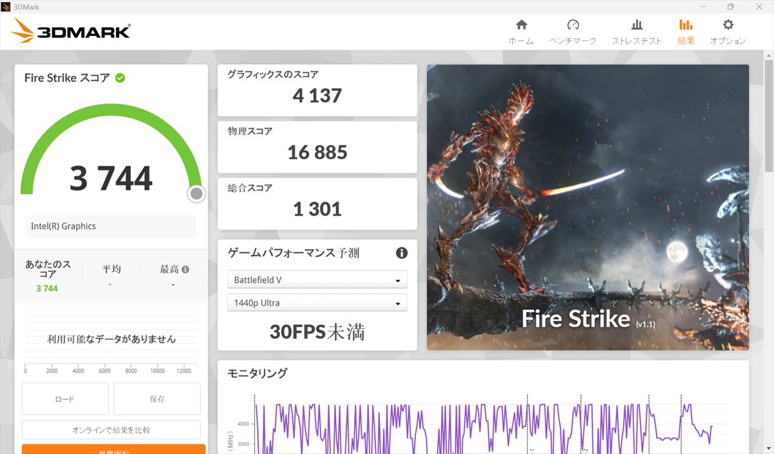This screenshot has width=774, height=454.
Task: Click the green validation checkmark icon
Action: pyautogui.click(x=120, y=78)
